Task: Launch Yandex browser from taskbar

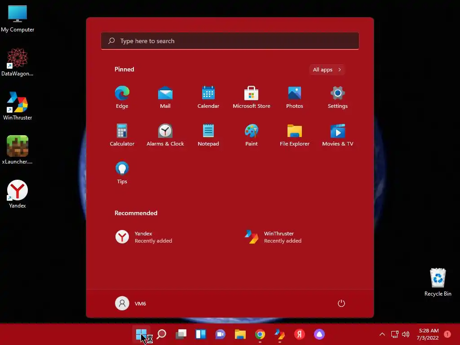Action: pos(299,334)
